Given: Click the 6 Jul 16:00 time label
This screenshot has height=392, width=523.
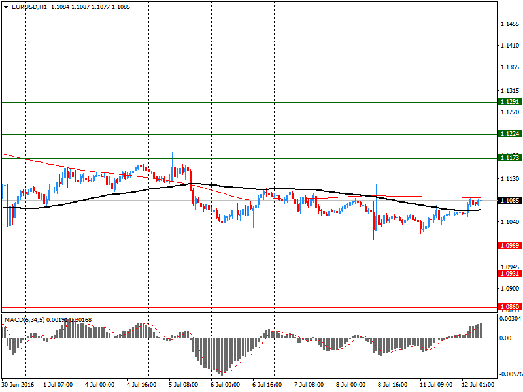Looking at the screenshot, I should (x=267, y=385).
